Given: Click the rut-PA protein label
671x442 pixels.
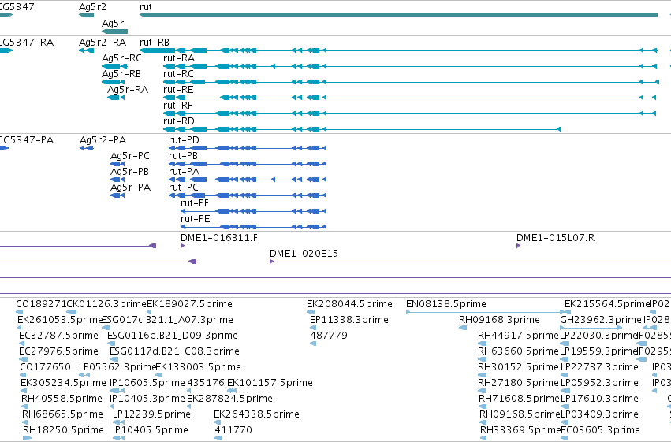Looking at the screenshot, I should pos(184,172).
